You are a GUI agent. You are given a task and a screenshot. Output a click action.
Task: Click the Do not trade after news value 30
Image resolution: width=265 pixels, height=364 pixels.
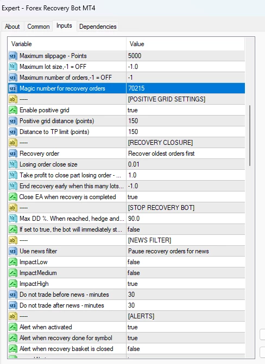coord(186,305)
